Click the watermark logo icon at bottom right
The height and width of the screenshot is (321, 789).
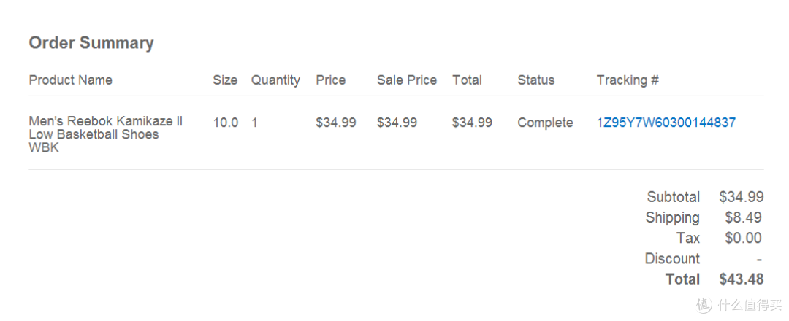pyautogui.click(x=704, y=304)
